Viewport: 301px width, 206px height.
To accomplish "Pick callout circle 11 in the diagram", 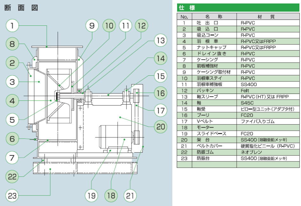I will pyautogui.click(x=125, y=25).
